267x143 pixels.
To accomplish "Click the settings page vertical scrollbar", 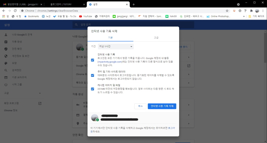I will 266,48.
